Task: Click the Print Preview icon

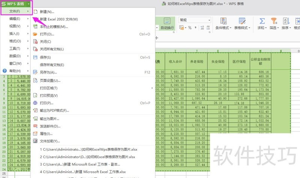Action: 35,95
